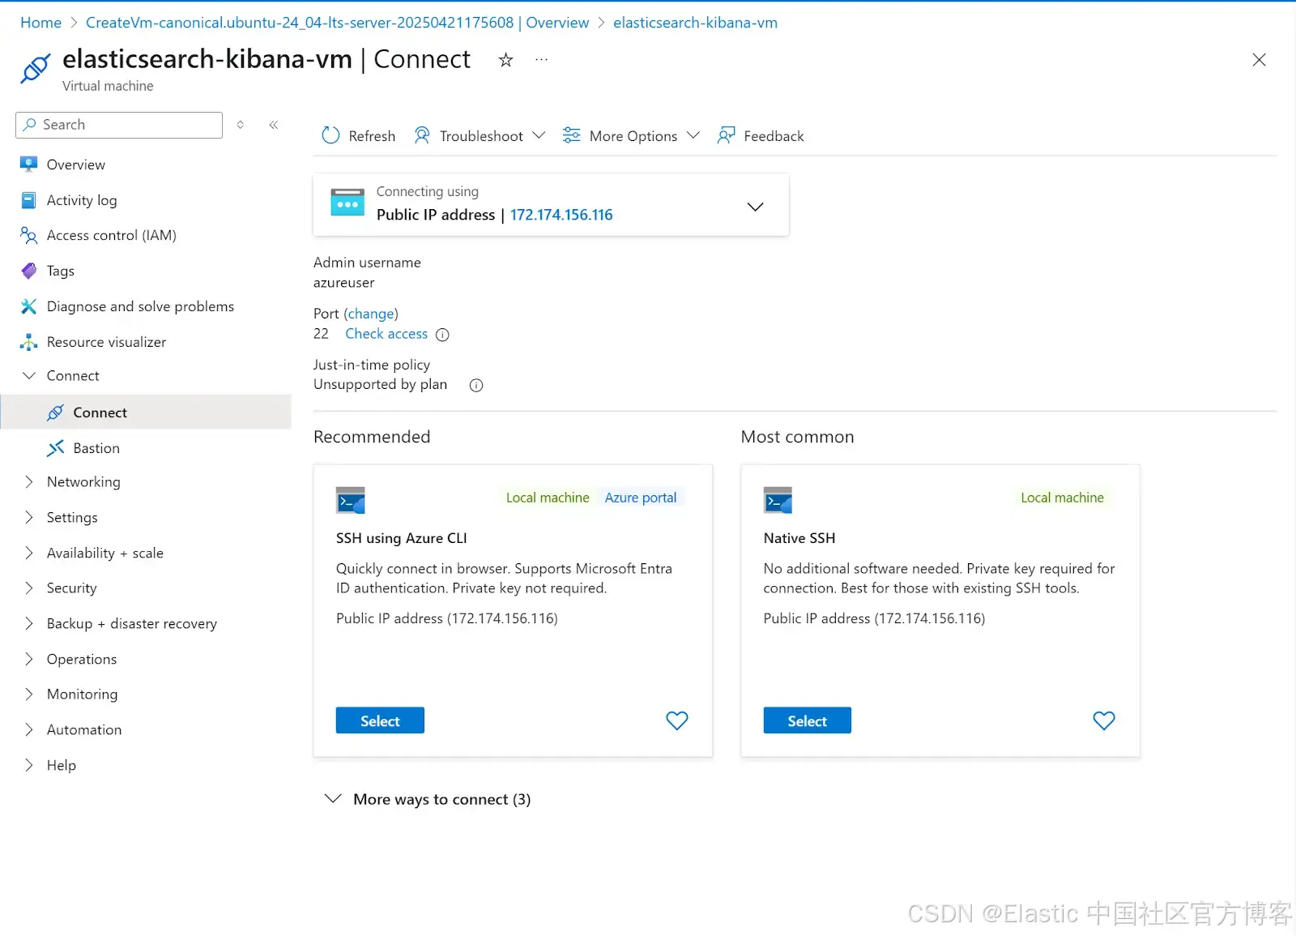
Task: Click info icon beside Unsupported by plan
Action: point(476,386)
